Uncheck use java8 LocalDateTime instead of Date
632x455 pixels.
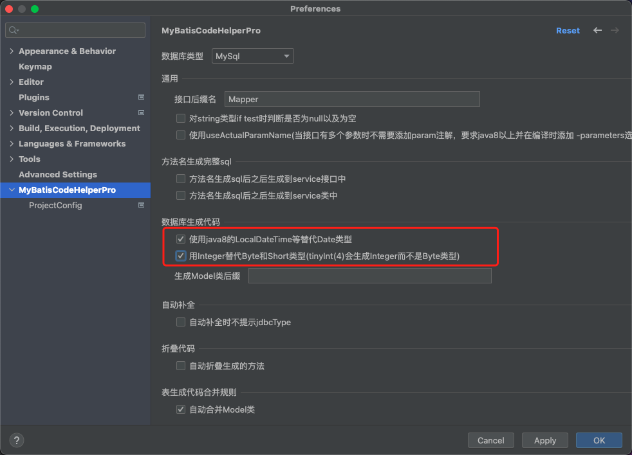point(181,239)
